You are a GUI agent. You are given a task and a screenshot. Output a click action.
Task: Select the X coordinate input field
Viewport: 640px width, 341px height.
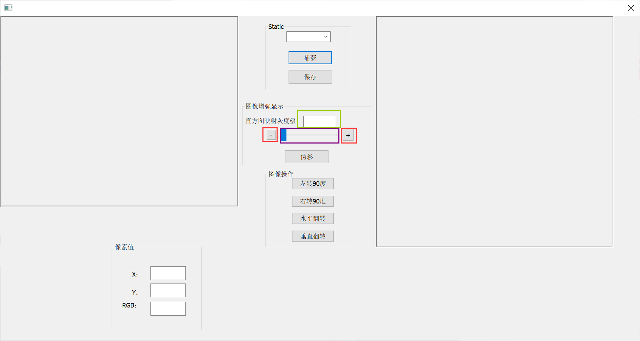(168, 273)
